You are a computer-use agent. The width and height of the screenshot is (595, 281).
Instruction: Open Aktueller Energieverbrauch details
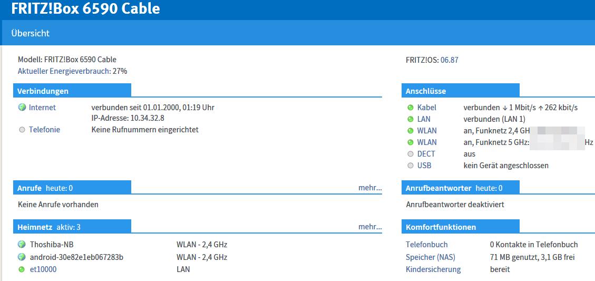tap(64, 71)
